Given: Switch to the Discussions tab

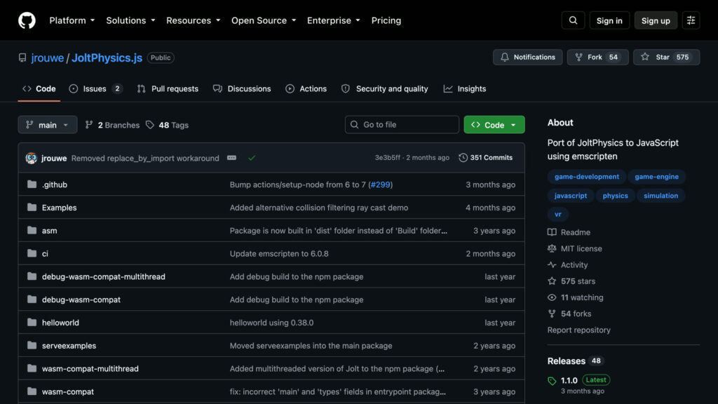Looking at the screenshot, I should [x=242, y=89].
